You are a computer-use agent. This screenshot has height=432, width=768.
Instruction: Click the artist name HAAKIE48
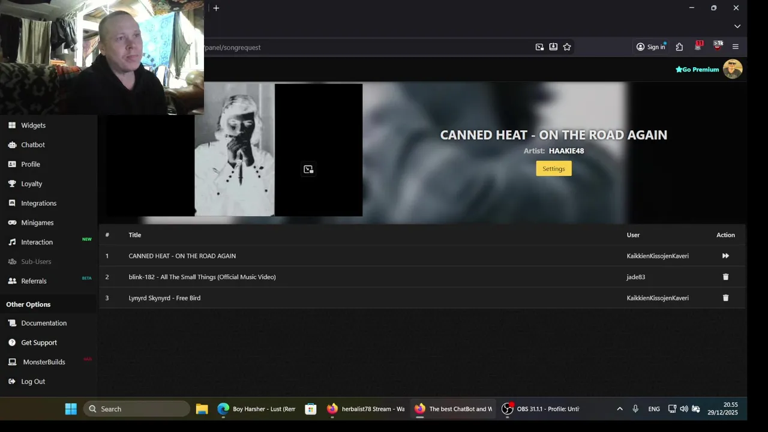click(x=566, y=151)
